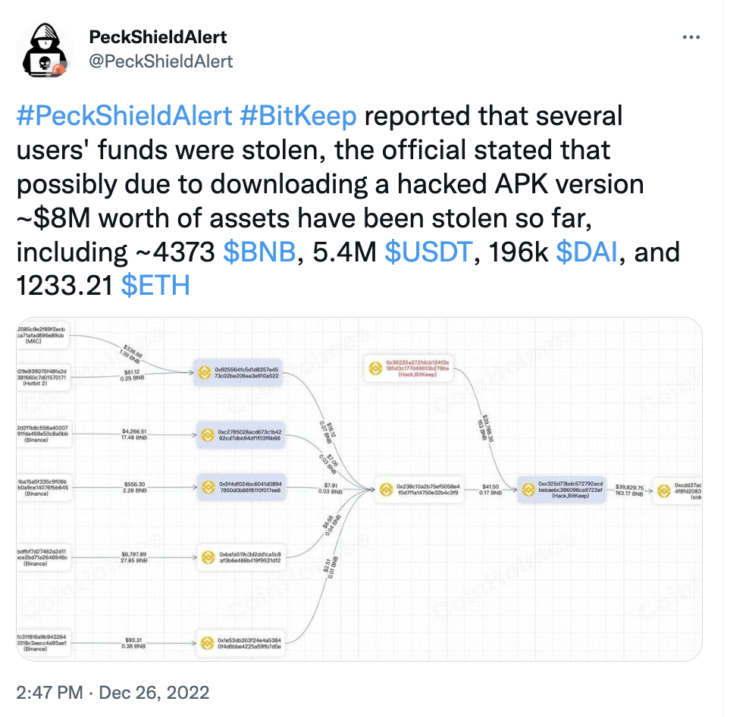Click the BNB icon of address 0xc325d73bdc572792acd

pyautogui.click(x=528, y=490)
